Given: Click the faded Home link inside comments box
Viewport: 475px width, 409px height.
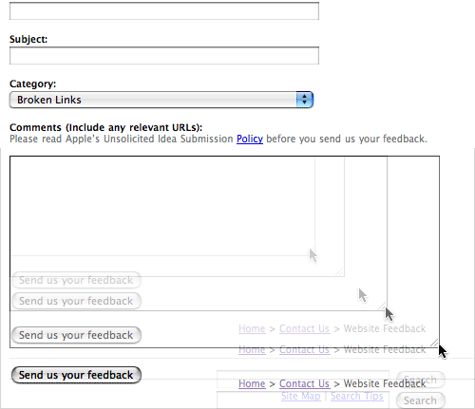Looking at the screenshot, I should click(x=252, y=328).
